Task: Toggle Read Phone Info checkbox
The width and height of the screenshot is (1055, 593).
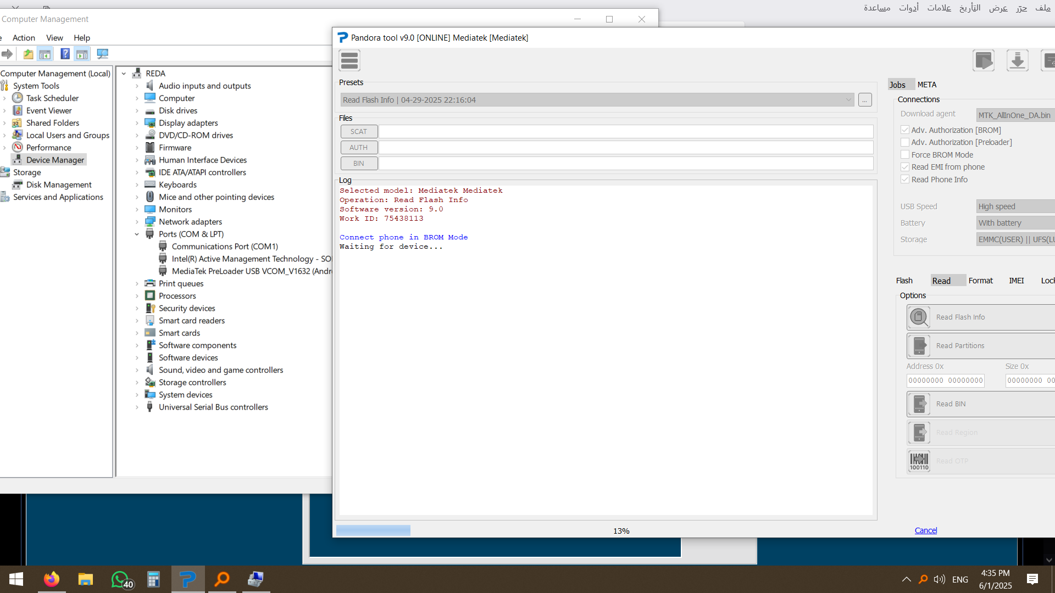Action: [904, 180]
